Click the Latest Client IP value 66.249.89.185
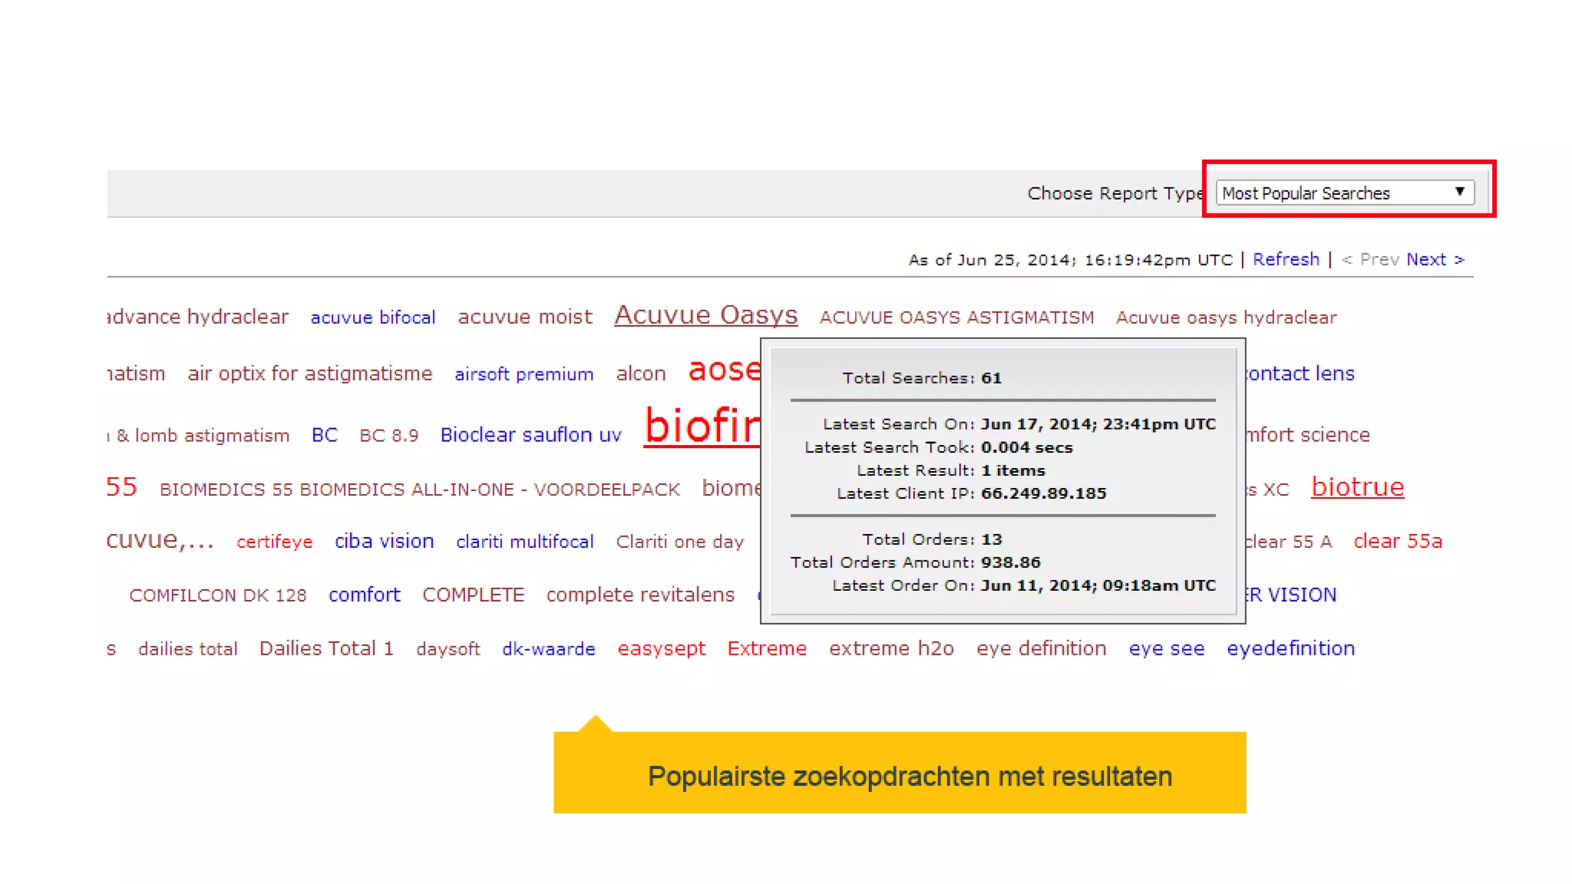This screenshot has width=1572, height=884. pos(1043,493)
